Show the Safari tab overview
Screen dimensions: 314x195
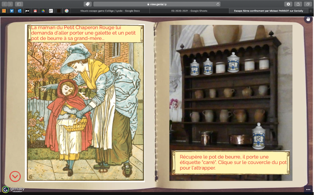[x=308, y=4]
